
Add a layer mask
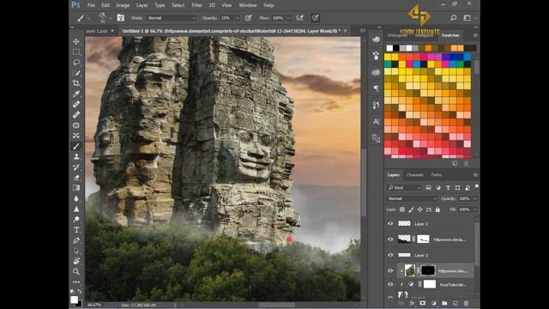point(423,303)
